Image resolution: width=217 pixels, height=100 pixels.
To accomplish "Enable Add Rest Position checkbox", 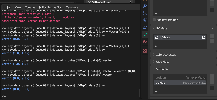I will click(154, 20).
